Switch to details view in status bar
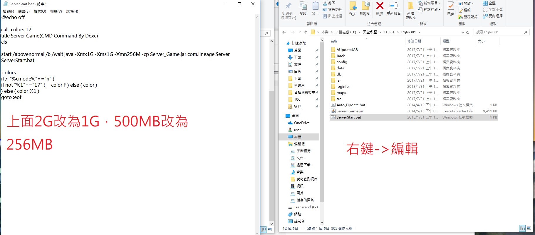Image resolution: width=535 pixels, height=235 pixels. (x=522, y=229)
